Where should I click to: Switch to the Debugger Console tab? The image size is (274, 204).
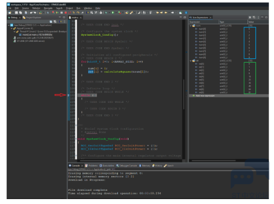click(x=126, y=166)
